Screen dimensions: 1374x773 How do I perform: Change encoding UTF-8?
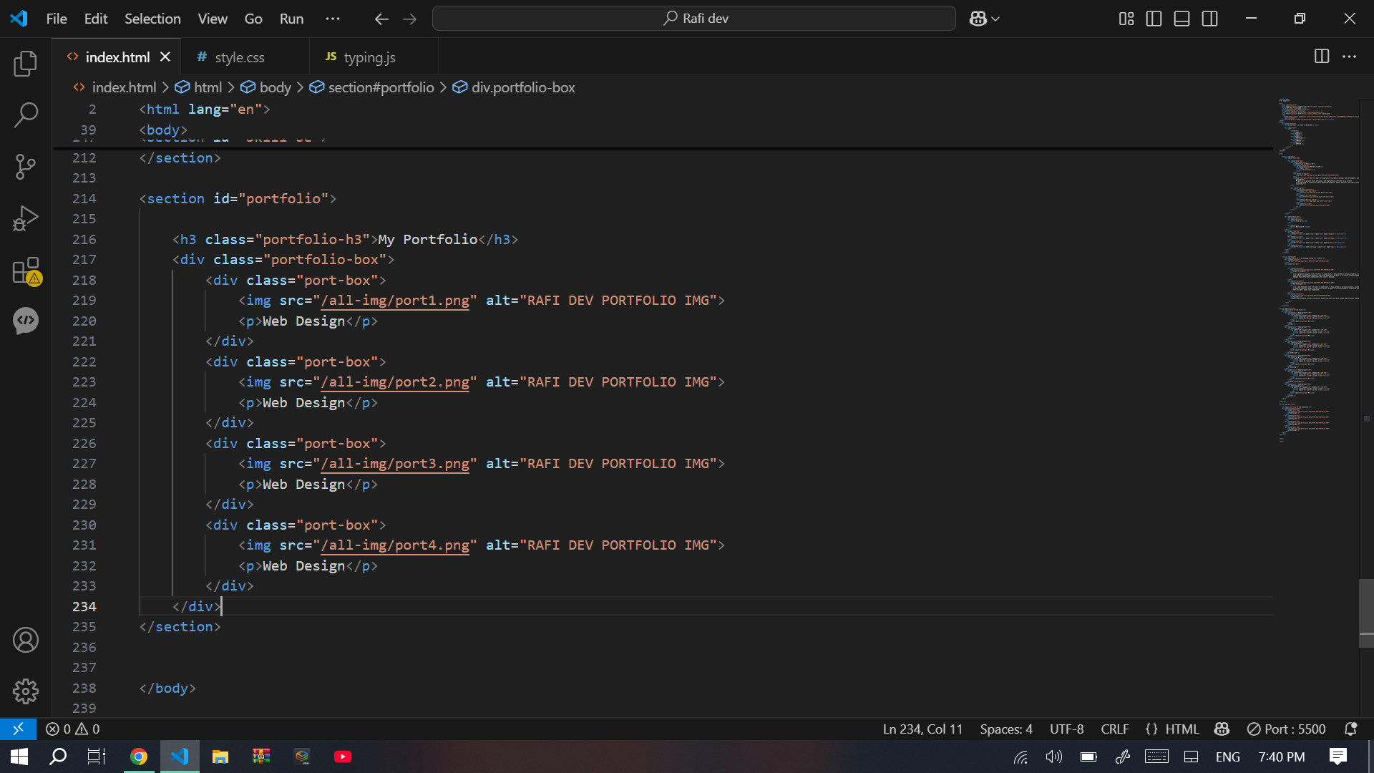(1066, 729)
